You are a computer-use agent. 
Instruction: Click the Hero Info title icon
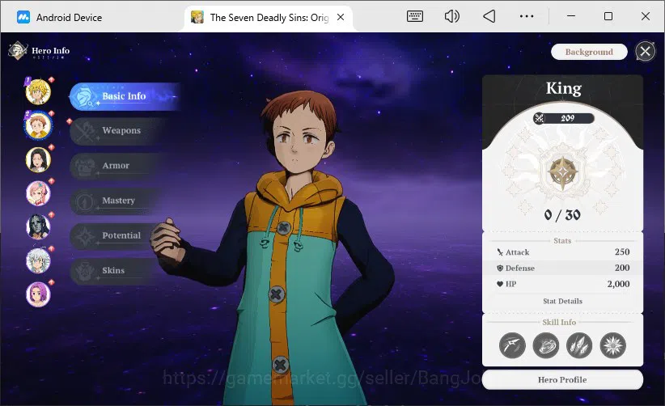click(x=18, y=51)
